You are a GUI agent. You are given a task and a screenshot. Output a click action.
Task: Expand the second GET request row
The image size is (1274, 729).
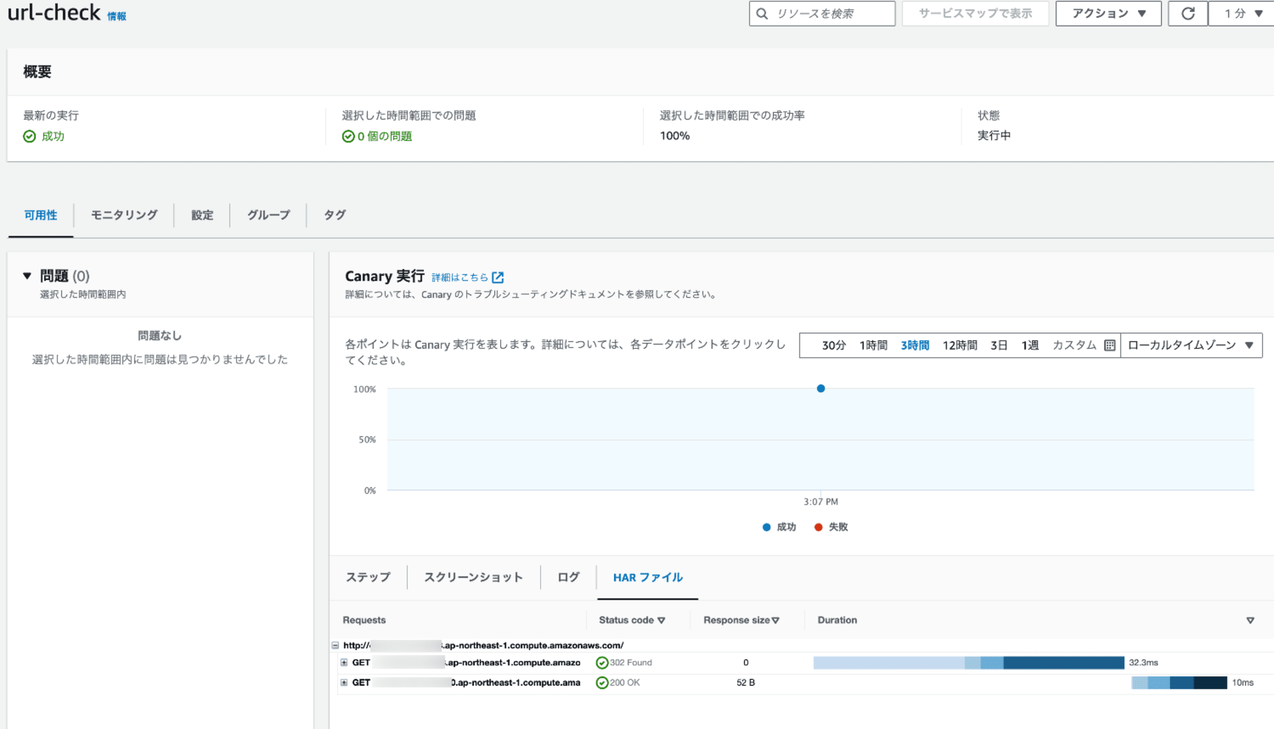click(344, 683)
